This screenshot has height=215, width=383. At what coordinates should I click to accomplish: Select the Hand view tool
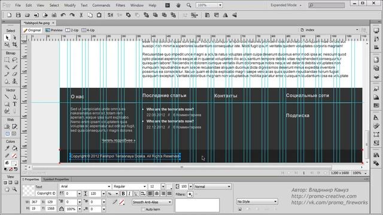[7, 189]
